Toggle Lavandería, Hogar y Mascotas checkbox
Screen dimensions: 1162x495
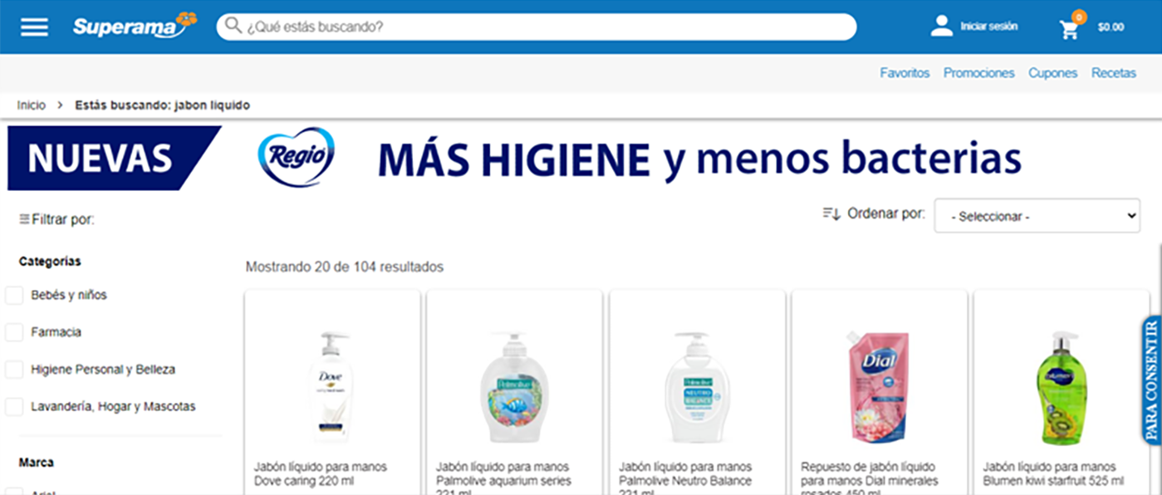click(14, 407)
